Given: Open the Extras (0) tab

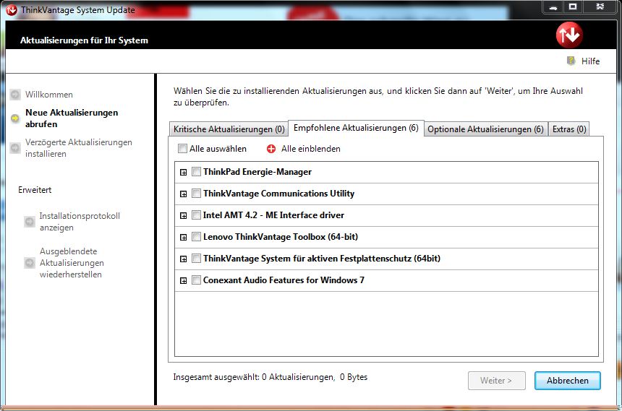Looking at the screenshot, I should (x=569, y=129).
